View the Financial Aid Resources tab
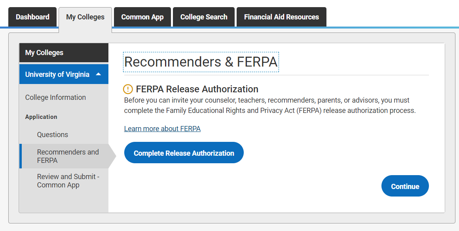 click(281, 17)
